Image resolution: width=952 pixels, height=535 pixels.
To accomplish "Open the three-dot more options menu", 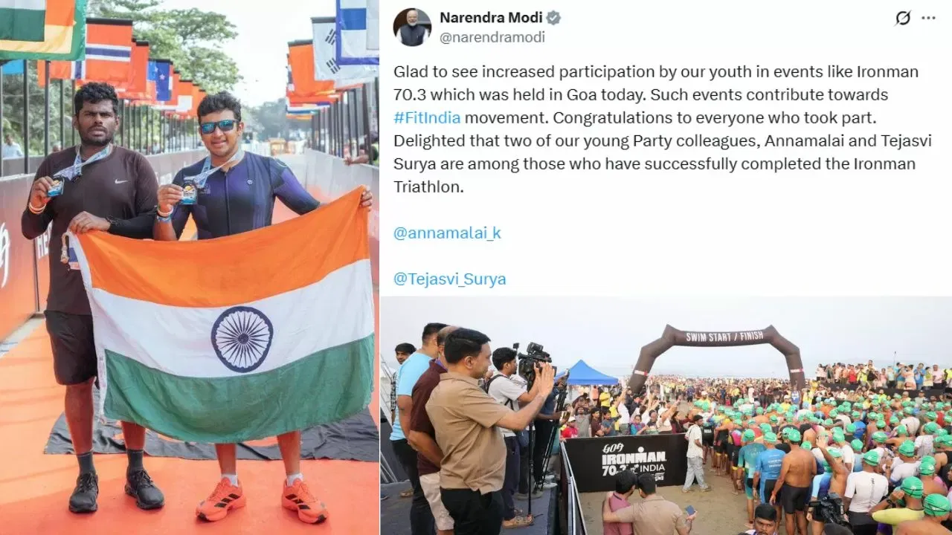I will [928, 18].
